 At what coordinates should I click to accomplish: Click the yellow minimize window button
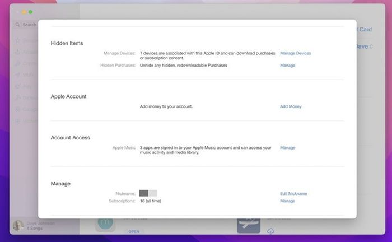click(24, 12)
